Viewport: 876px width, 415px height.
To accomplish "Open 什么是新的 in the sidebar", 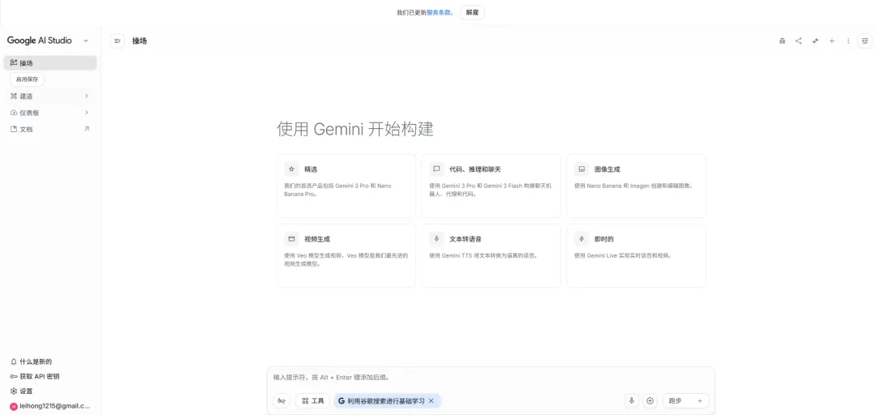I will point(36,362).
